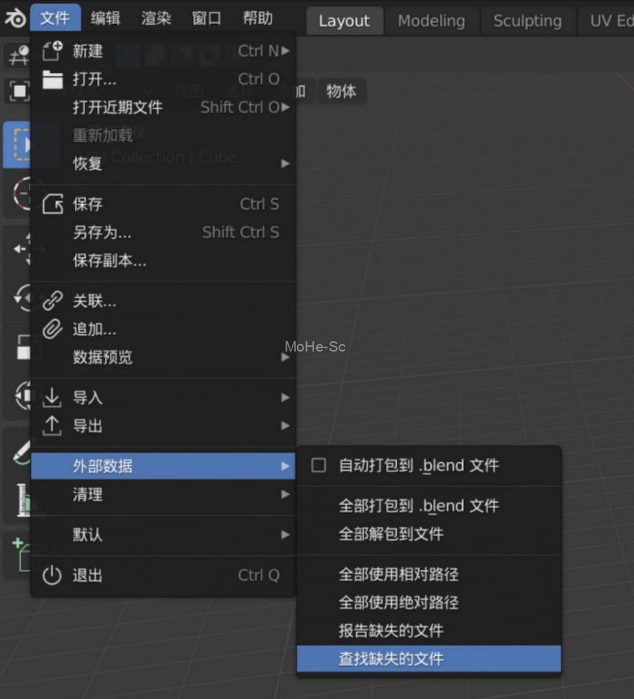Click the Export upload arrow icon
The height and width of the screenshot is (699, 634).
[52, 426]
